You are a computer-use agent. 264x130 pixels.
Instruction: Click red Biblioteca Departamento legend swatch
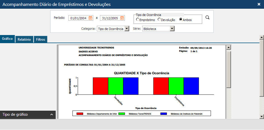point(80,114)
